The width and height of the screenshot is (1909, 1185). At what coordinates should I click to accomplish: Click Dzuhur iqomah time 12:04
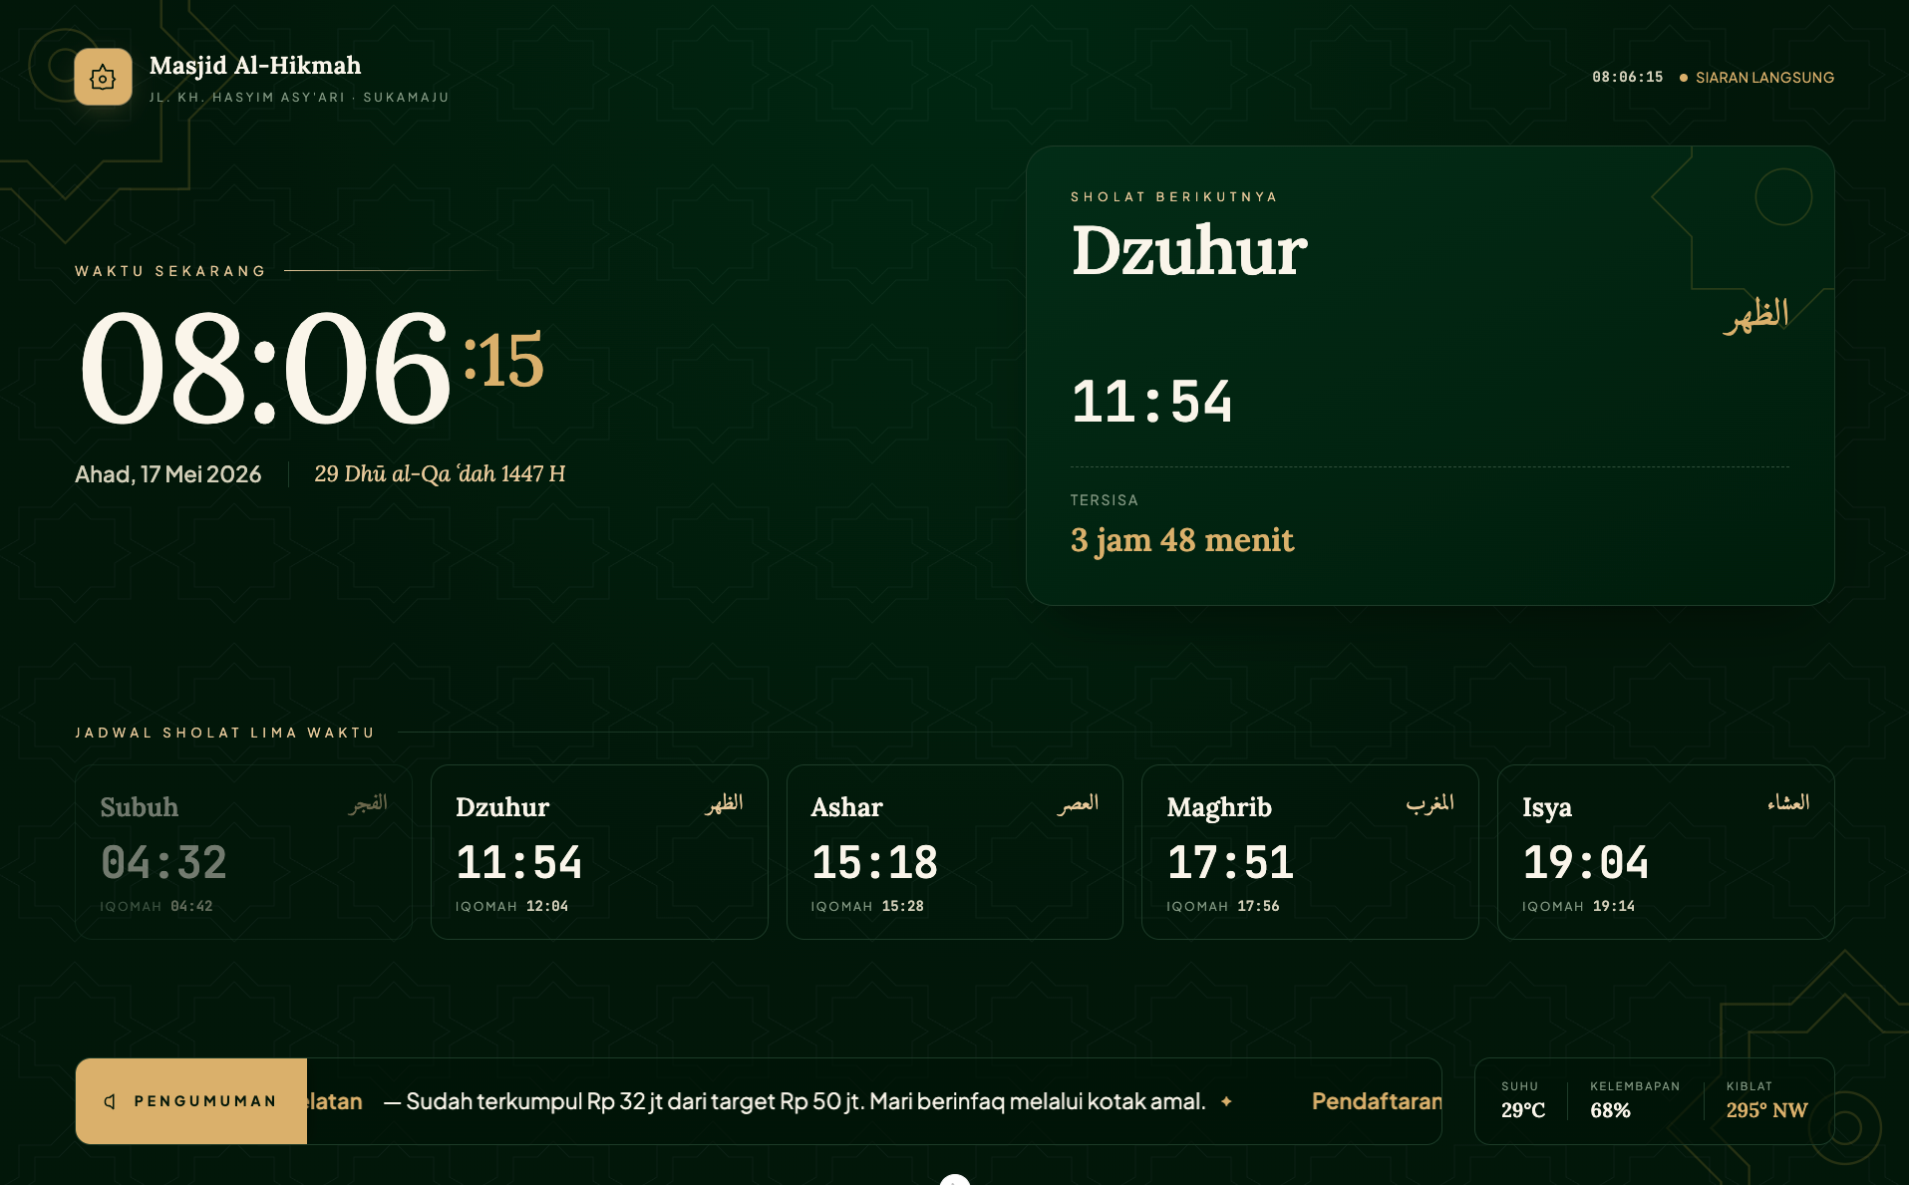pos(547,906)
